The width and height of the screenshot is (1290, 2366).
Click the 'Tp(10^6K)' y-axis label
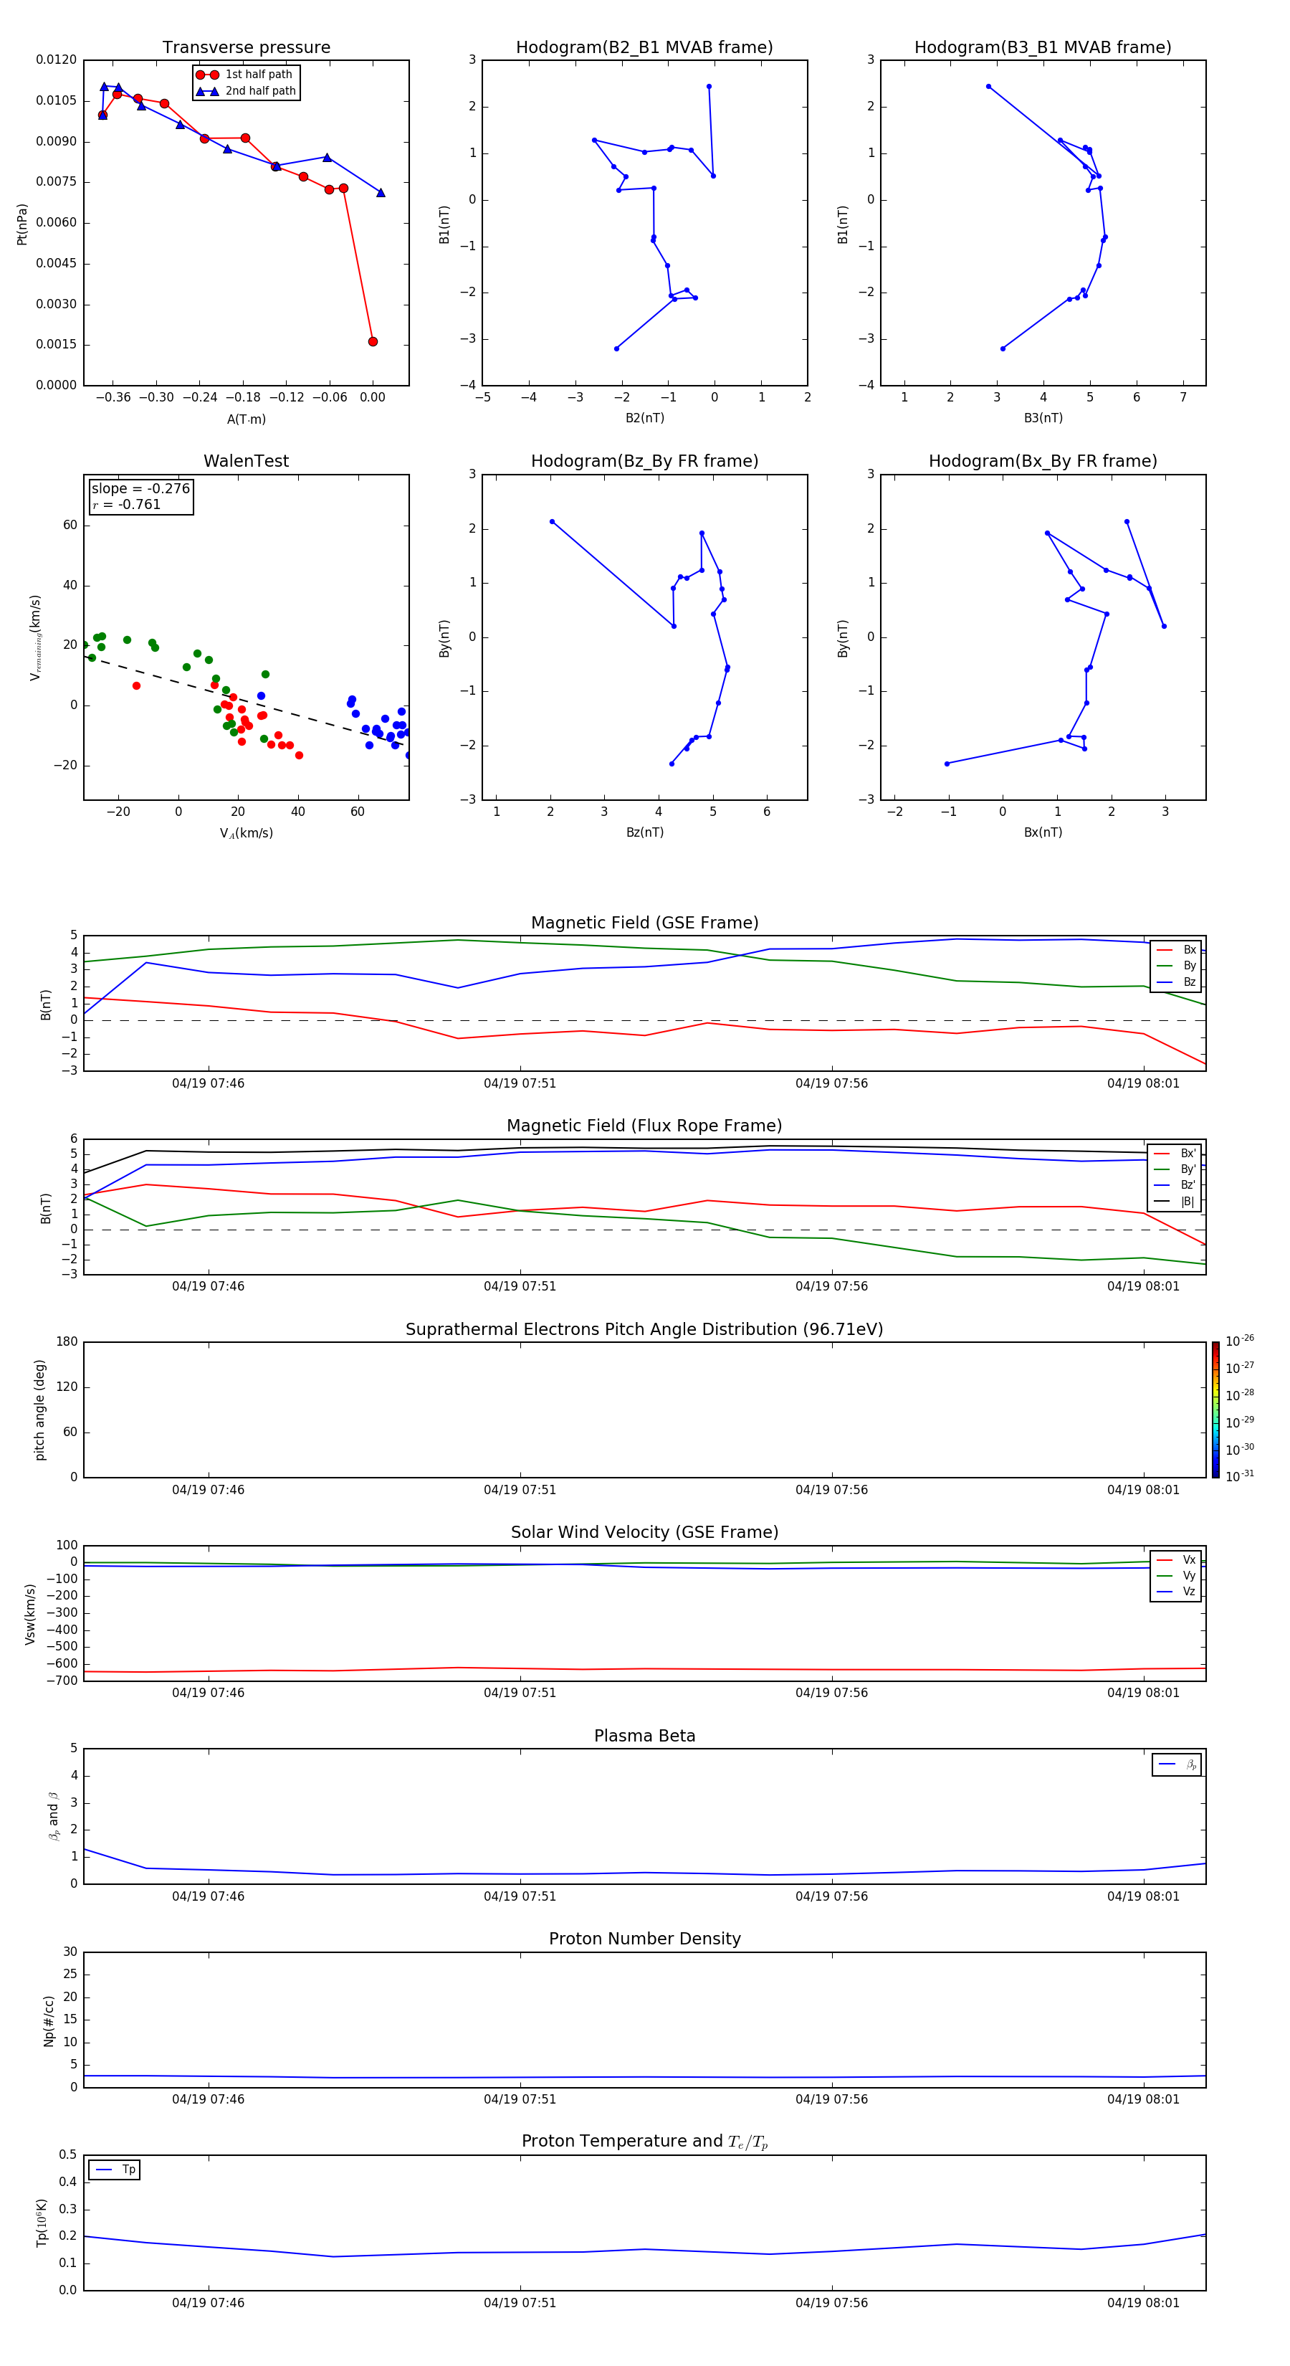tap(42, 2223)
